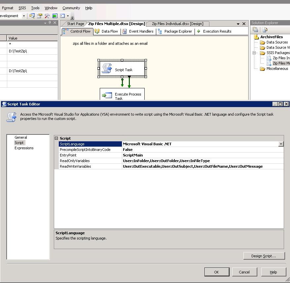The width and height of the screenshot is (290, 283).
Task: Open the SSIS menu
Action: (x=22, y=8)
